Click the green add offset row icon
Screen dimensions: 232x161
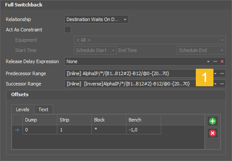pos(213,121)
